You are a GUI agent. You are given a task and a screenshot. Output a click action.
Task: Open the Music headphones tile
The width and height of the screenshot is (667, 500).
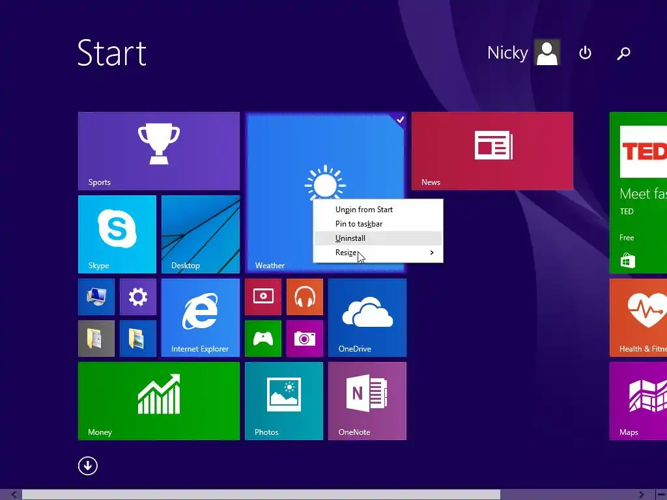click(x=305, y=297)
